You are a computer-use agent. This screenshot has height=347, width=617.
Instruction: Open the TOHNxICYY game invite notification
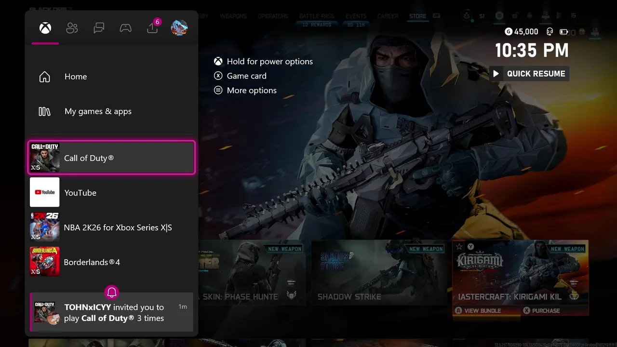(x=112, y=312)
